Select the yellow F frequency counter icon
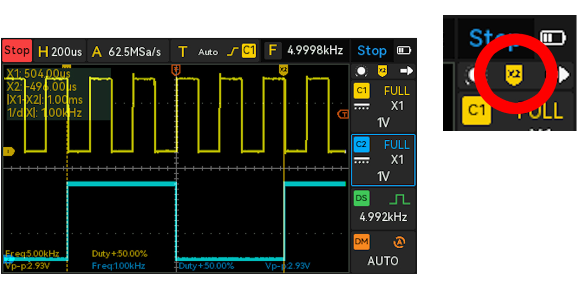This screenshot has height=292, width=588. pyautogui.click(x=273, y=51)
